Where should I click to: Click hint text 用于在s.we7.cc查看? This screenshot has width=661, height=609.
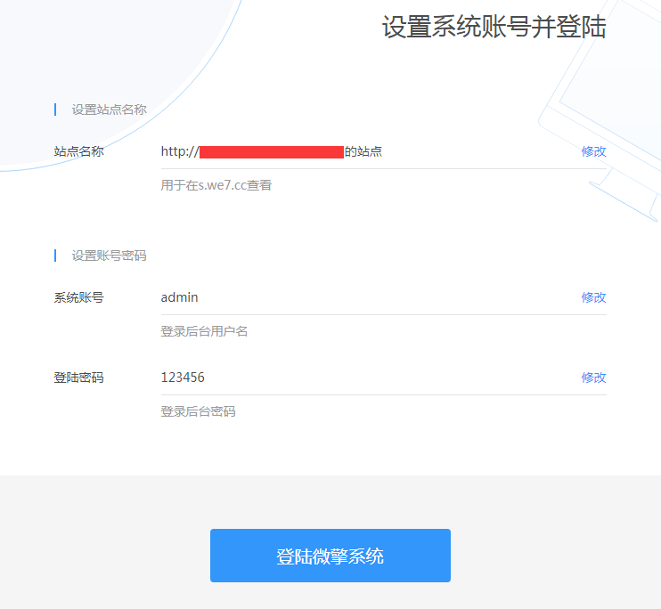click(x=216, y=185)
